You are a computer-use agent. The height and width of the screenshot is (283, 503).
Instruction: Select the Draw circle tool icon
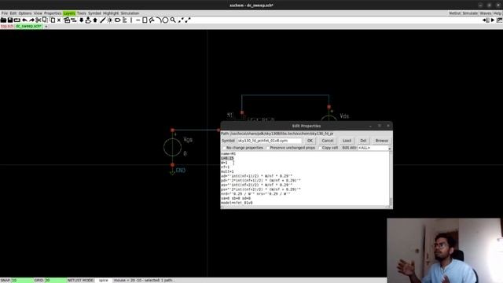(x=165, y=20)
